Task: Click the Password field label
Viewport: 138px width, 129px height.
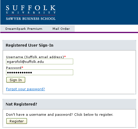Action: point(13,68)
